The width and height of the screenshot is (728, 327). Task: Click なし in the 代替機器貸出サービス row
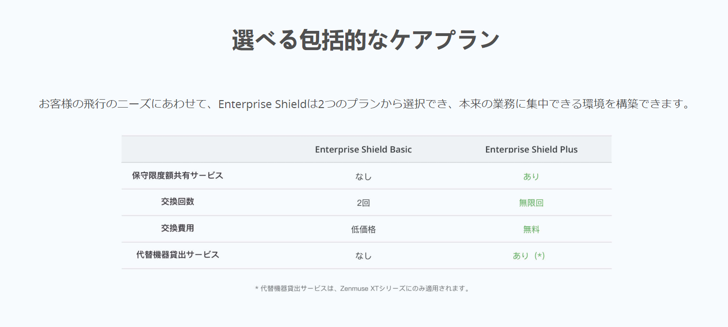point(364,256)
